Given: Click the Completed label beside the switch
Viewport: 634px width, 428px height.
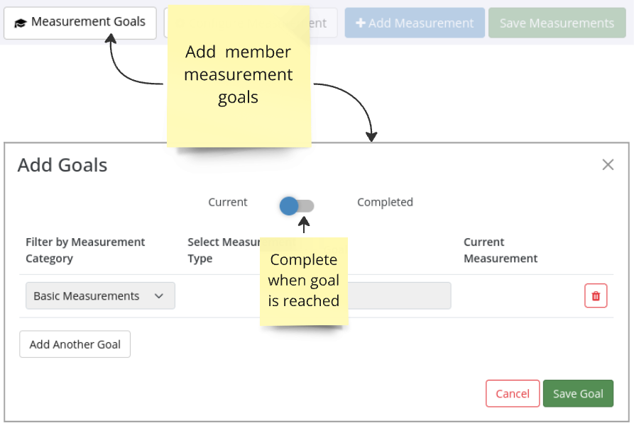Looking at the screenshot, I should click(385, 202).
